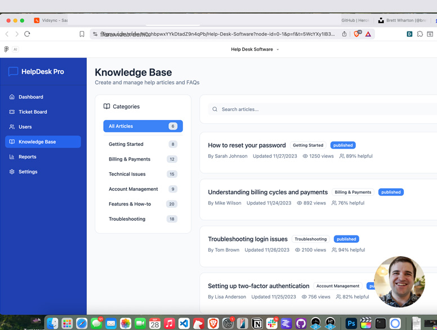Filter by Billing & Payments category
The height and width of the screenshot is (330, 437).
pyautogui.click(x=130, y=159)
